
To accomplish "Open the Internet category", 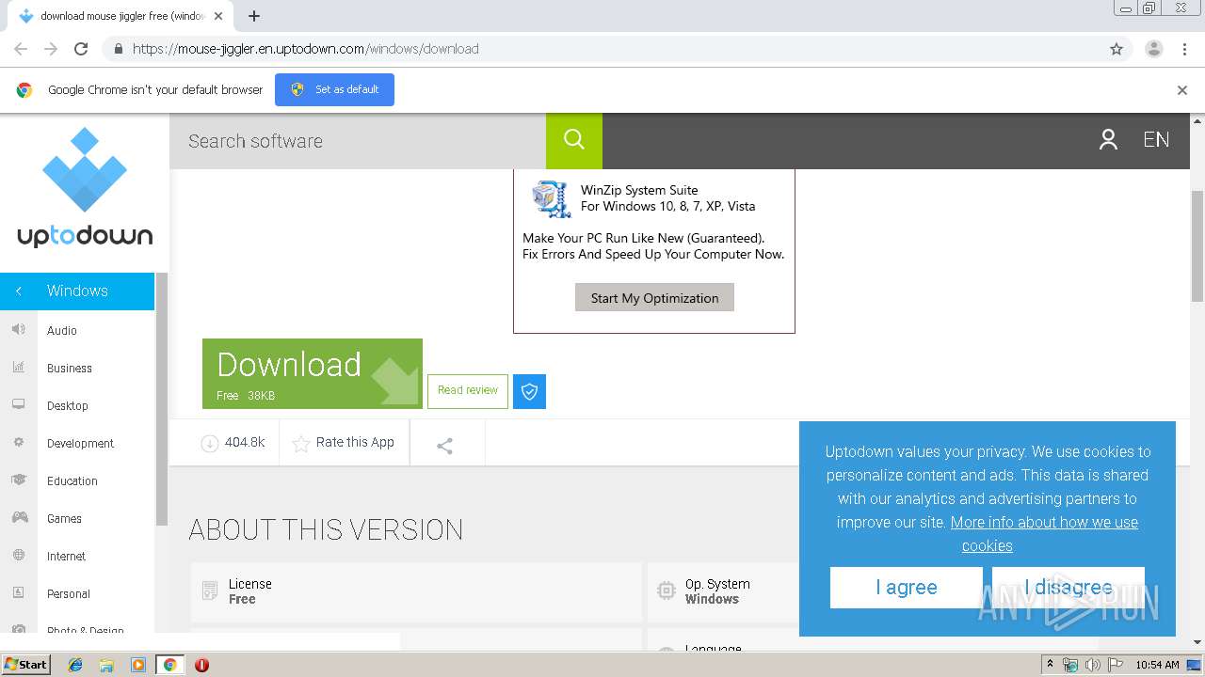I will (x=66, y=556).
